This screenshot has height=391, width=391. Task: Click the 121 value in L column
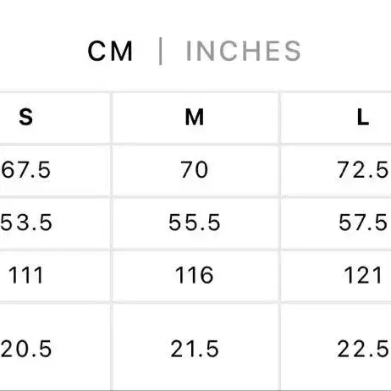tap(363, 275)
